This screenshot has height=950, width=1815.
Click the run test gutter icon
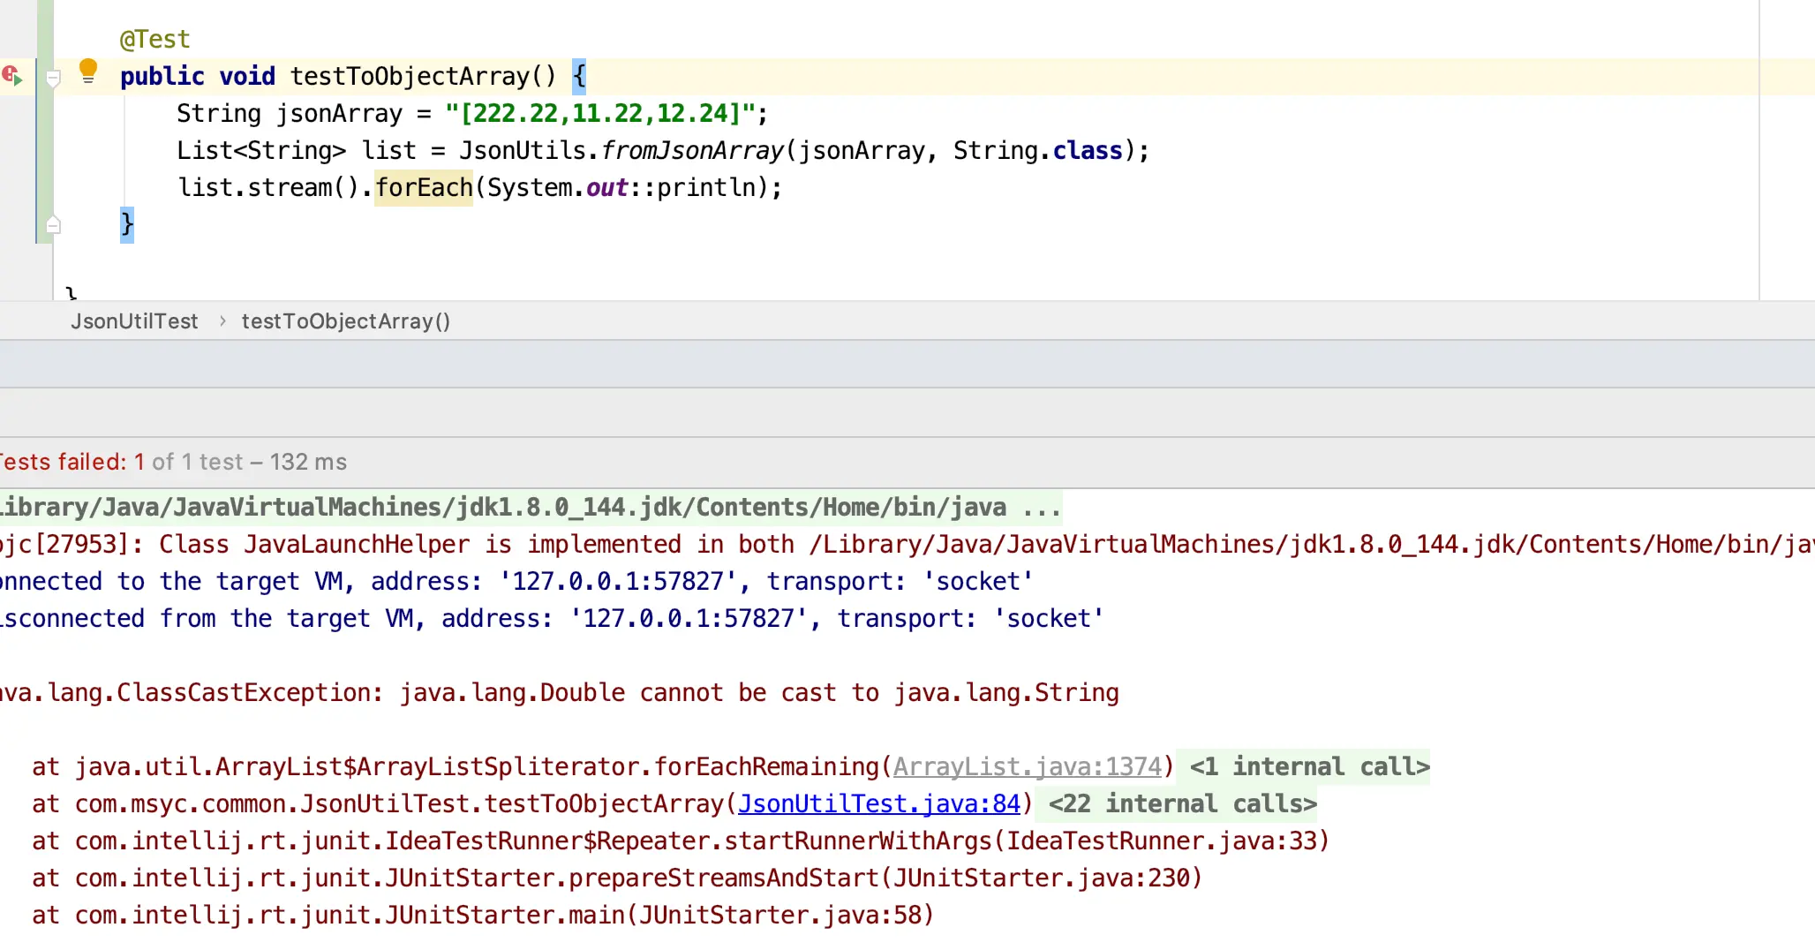pos(12,76)
